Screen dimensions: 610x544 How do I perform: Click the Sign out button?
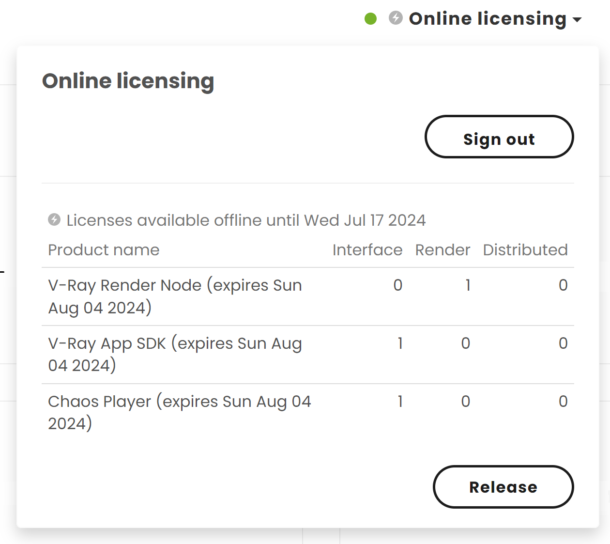click(x=499, y=137)
